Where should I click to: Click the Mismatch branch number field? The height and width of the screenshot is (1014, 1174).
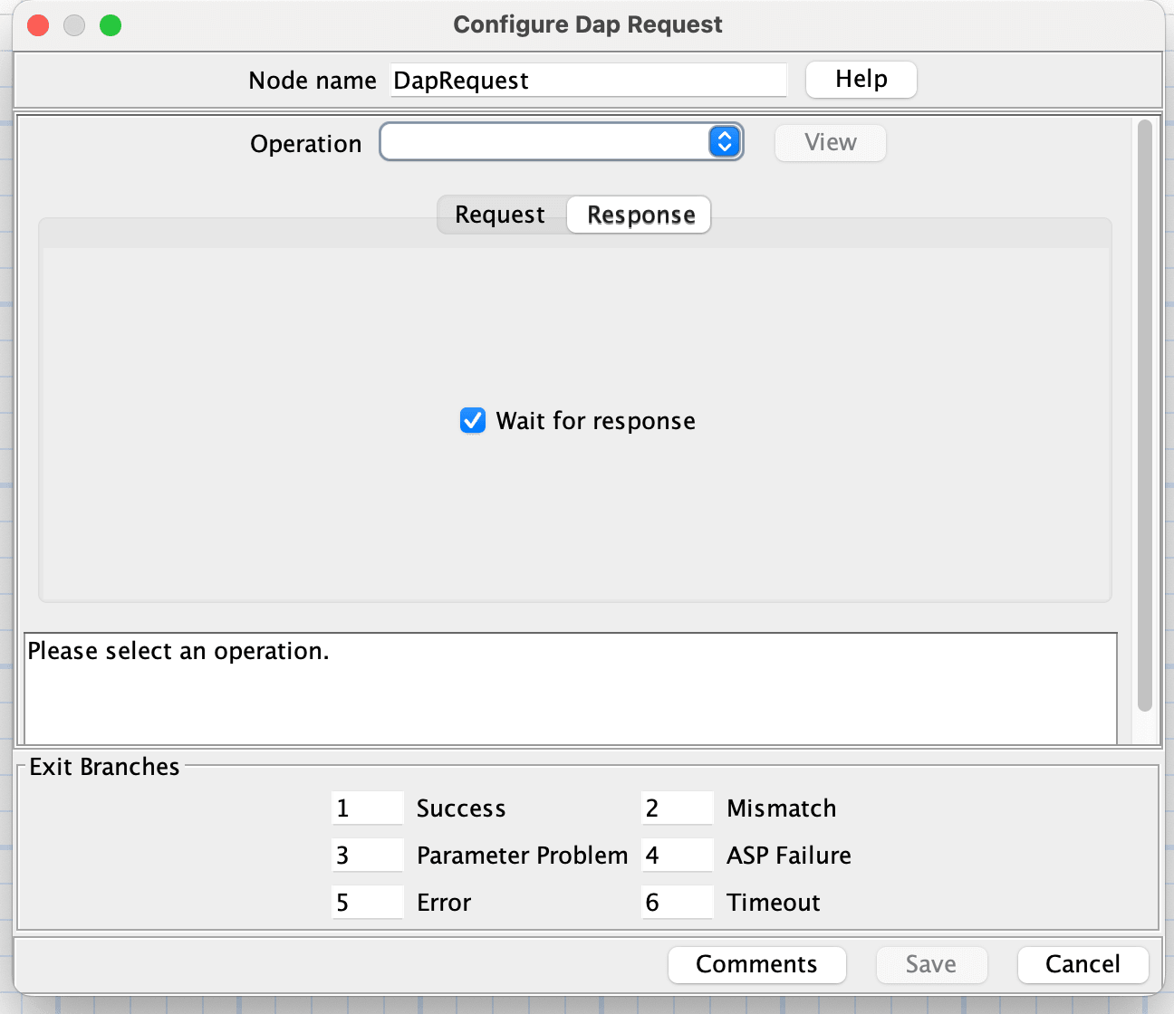pos(677,808)
